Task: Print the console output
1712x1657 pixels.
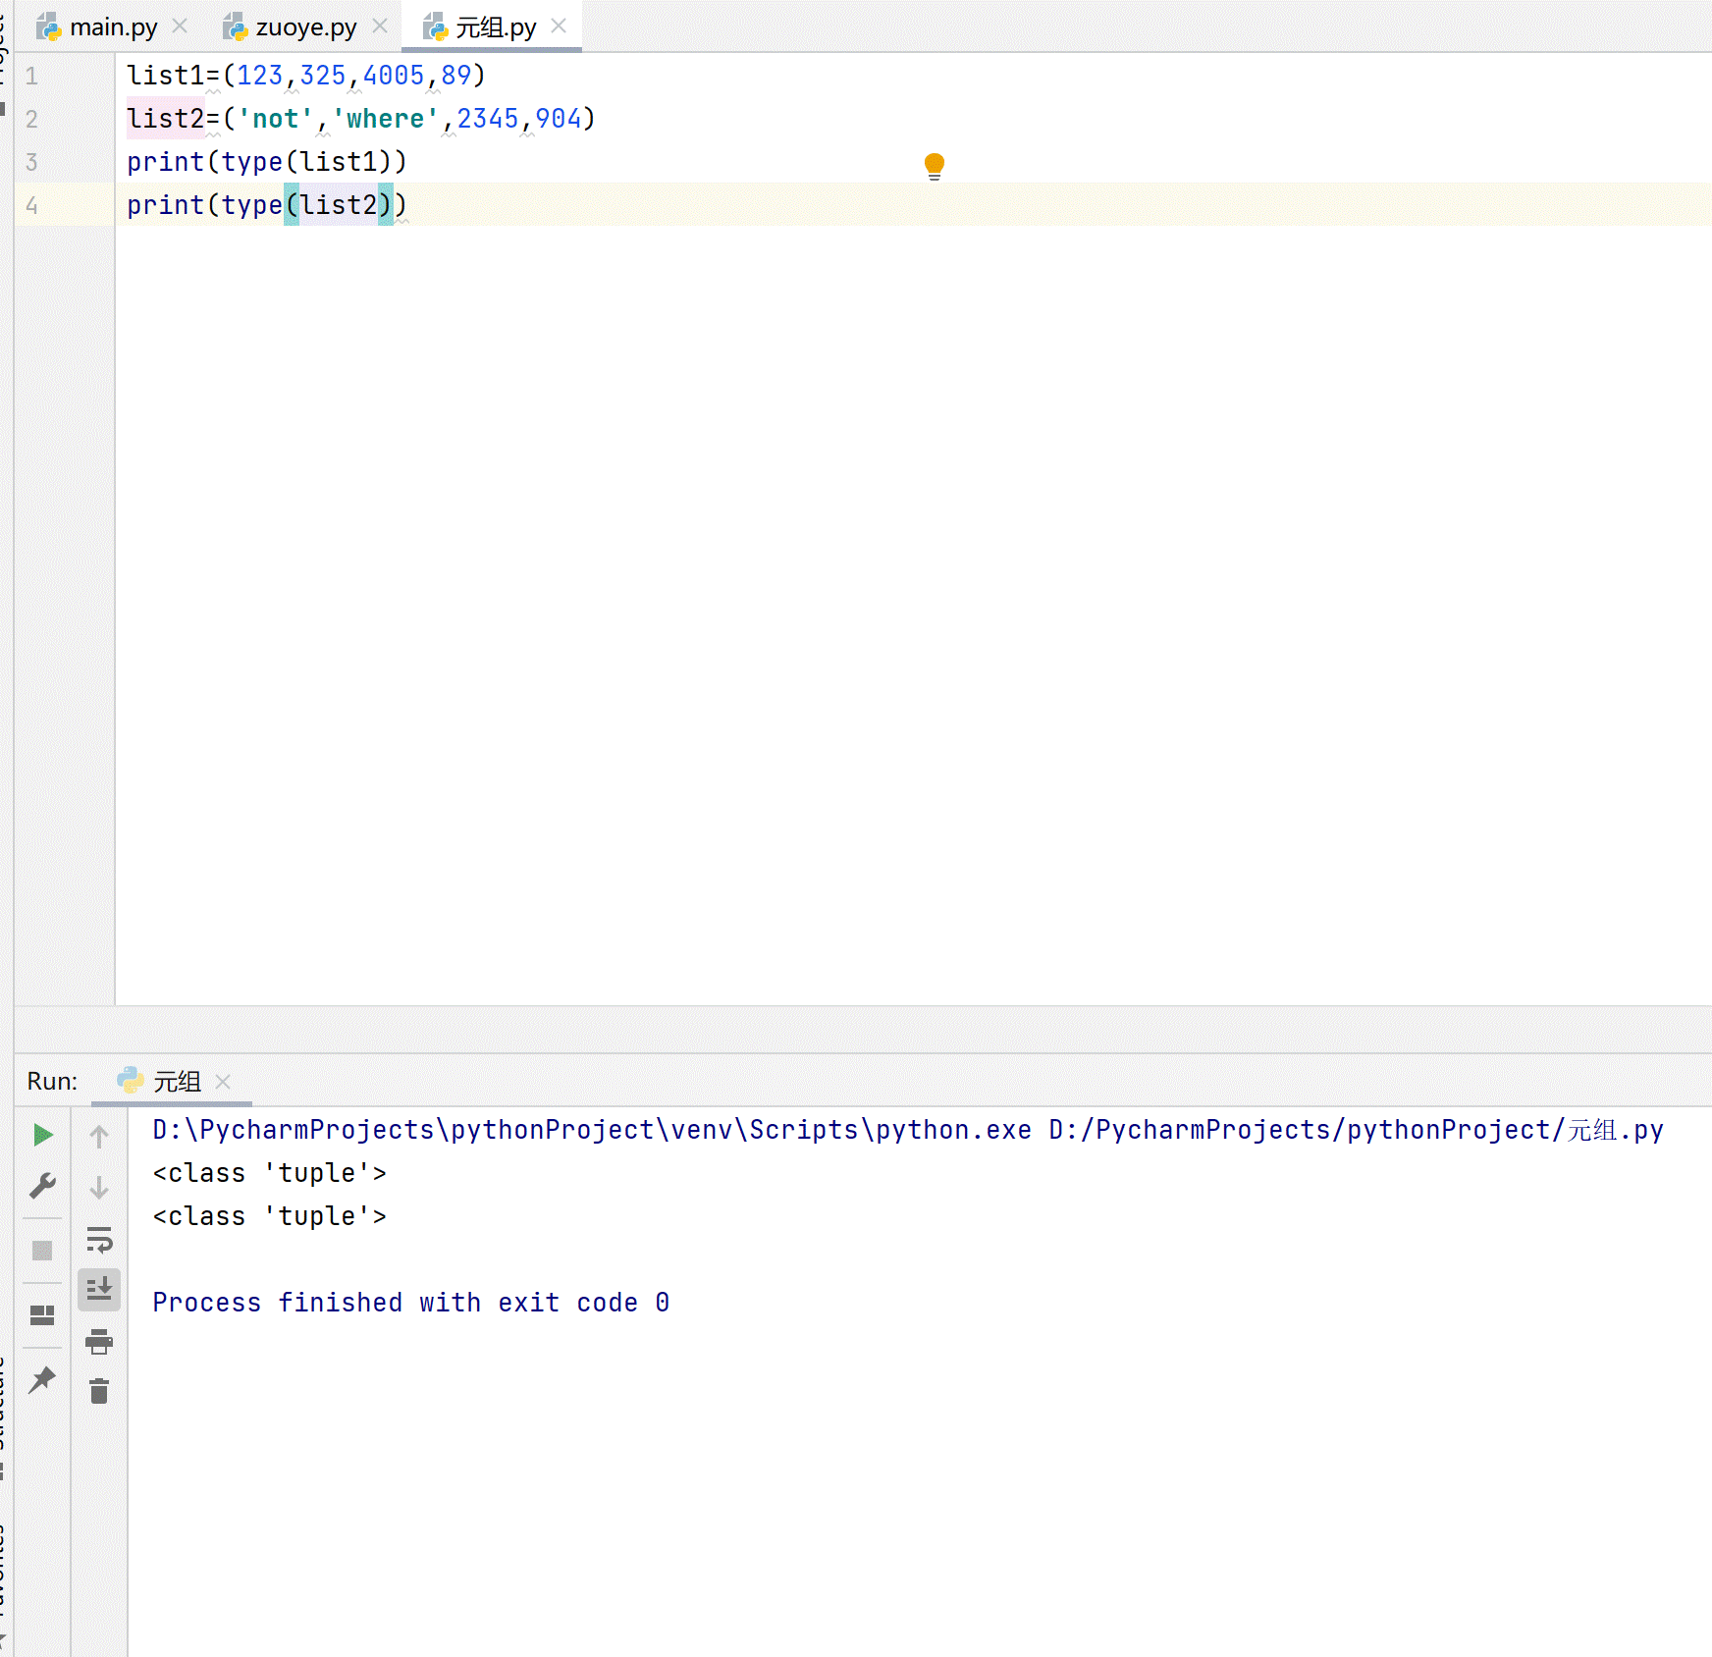Action: coord(99,1341)
